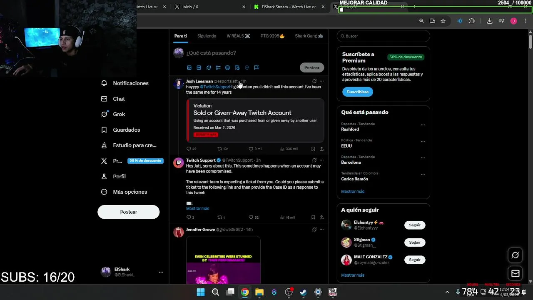Open Grok enhance icon in composer toolbar
This screenshot has height=300, width=533.
[x=209, y=67]
